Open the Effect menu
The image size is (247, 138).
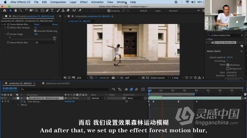pos(84,2)
